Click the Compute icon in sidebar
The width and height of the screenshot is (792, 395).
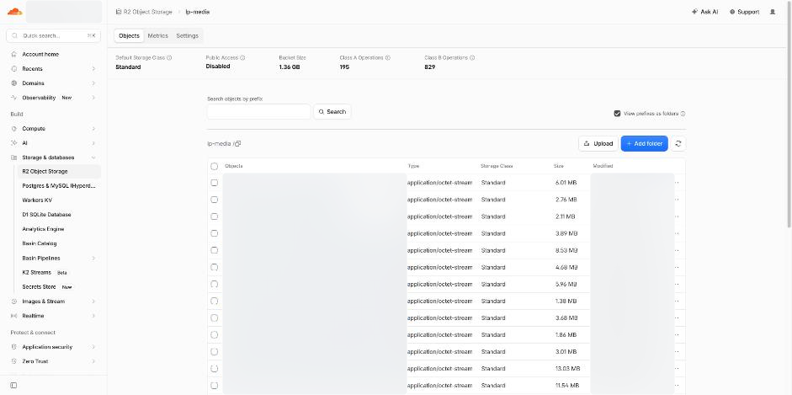coord(13,129)
